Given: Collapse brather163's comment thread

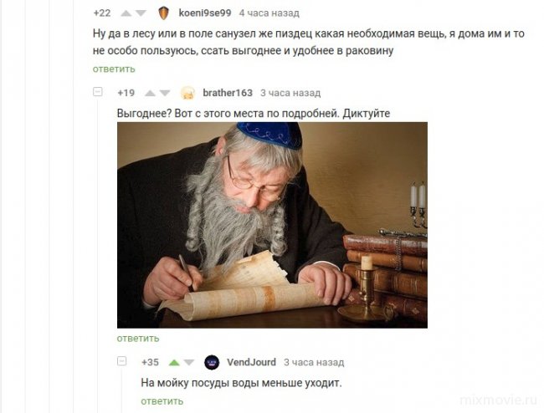Looking at the screenshot, I should click(x=98, y=92).
